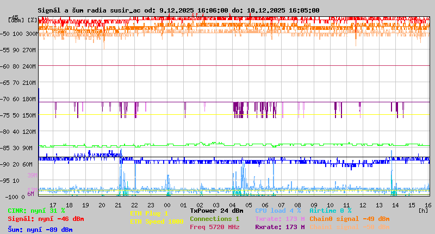435x234 pixels.
Task: Click hour tick '22' on time axis
Action: coord(134,205)
